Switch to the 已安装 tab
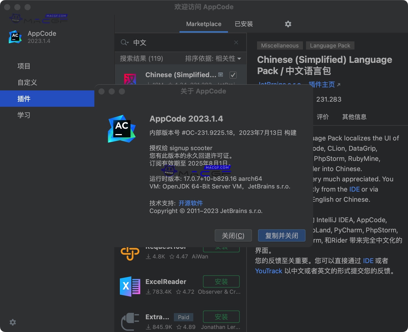The width and height of the screenshot is (408, 332). (243, 24)
